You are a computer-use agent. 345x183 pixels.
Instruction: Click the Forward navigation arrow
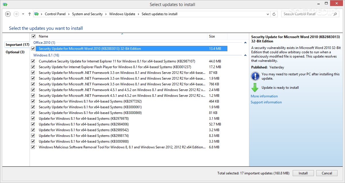16,14
